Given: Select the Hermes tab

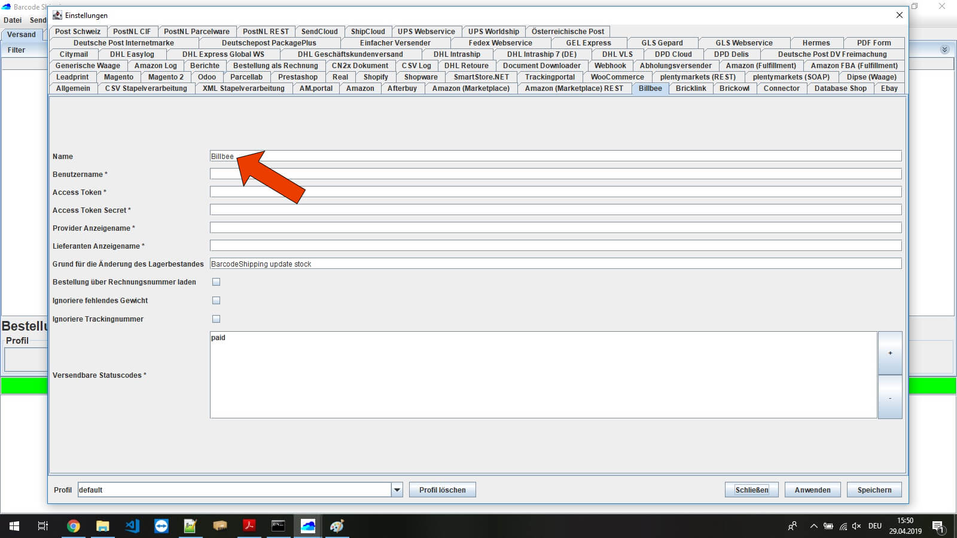Looking at the screenshot, I should click(816, 42).
